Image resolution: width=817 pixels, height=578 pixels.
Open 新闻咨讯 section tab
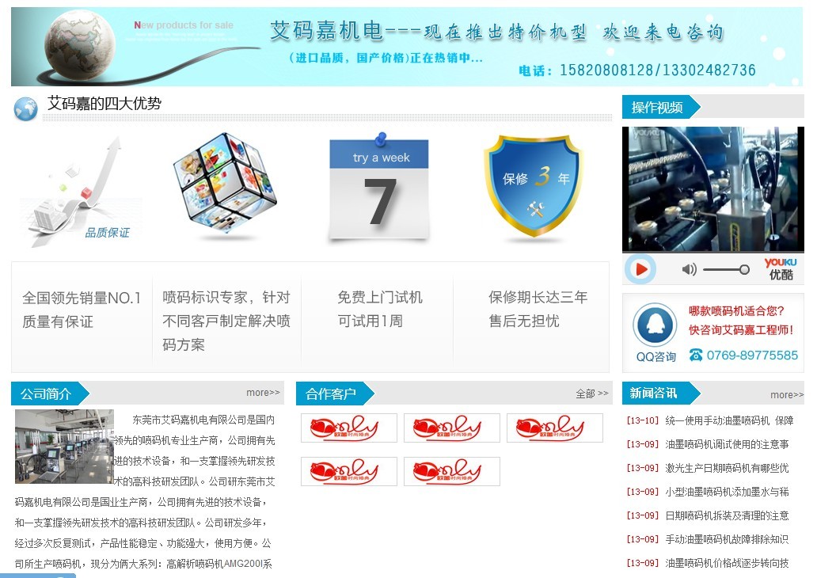tap(661, 394)
